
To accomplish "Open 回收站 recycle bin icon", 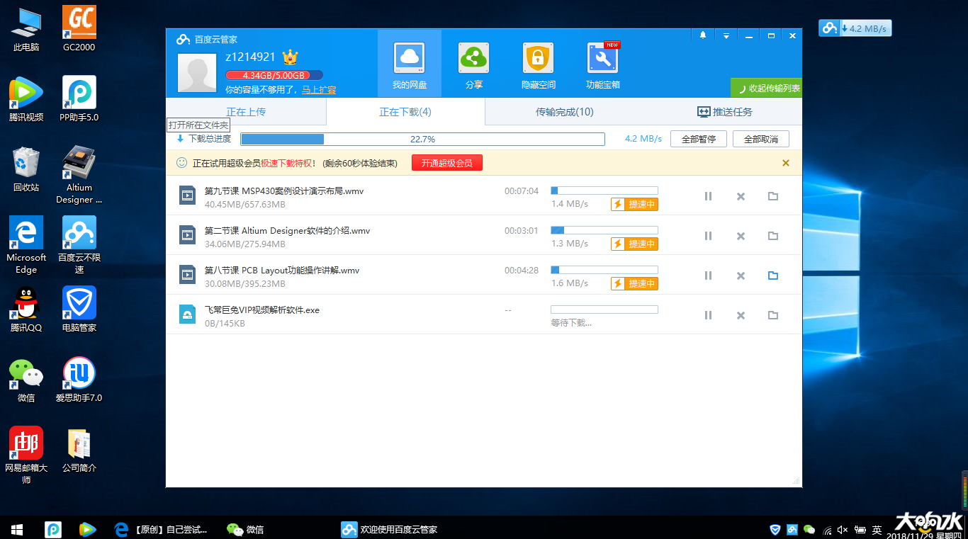I will point(26,169).
